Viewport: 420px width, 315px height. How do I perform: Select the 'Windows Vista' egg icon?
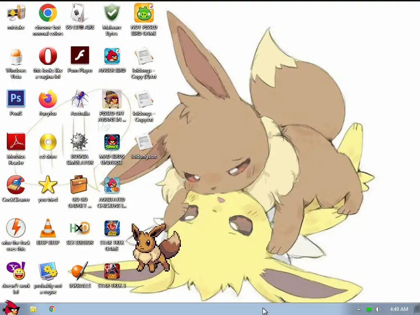pos(16,56)
